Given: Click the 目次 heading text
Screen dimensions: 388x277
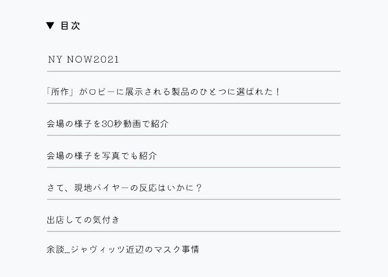Looking at the screenshot, I should 70,26.
